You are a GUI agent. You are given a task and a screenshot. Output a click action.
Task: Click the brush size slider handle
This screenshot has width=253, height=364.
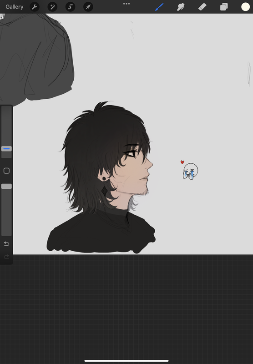(6, 149)
